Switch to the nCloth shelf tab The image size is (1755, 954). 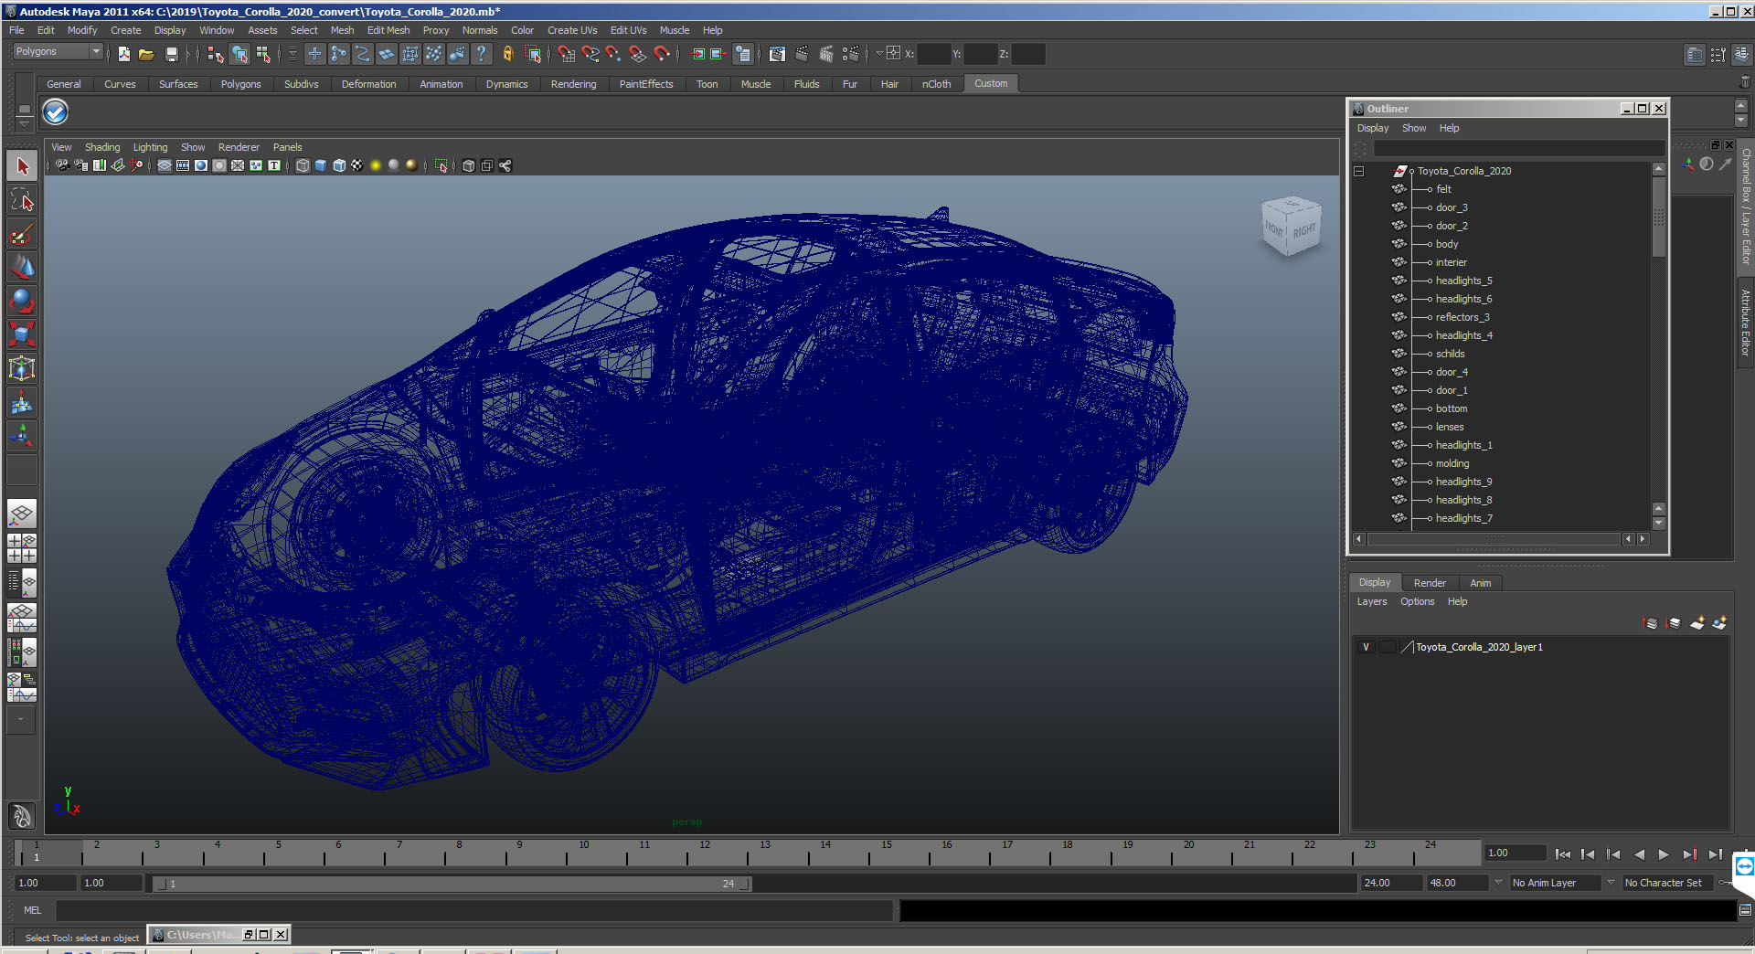click(x=936, y=84)
